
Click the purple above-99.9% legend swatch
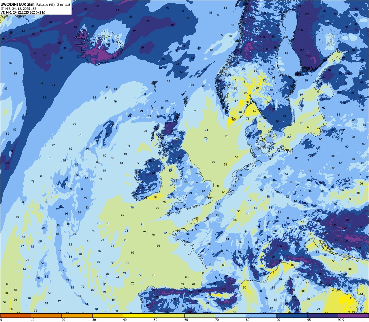(353, 316)
